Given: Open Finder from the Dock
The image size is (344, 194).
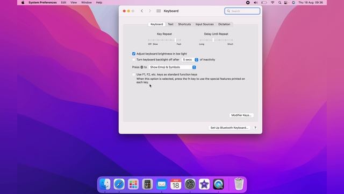Looking at the screenshot, I should (105, 184).
